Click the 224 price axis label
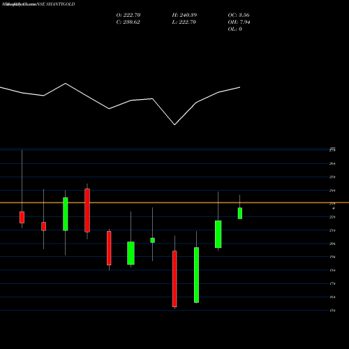 coord(332,217)
